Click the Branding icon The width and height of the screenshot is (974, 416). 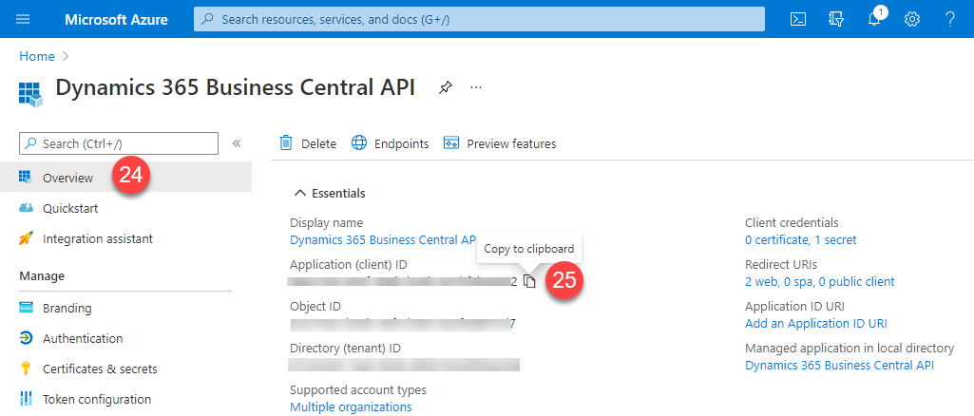(x=26, y=308)
